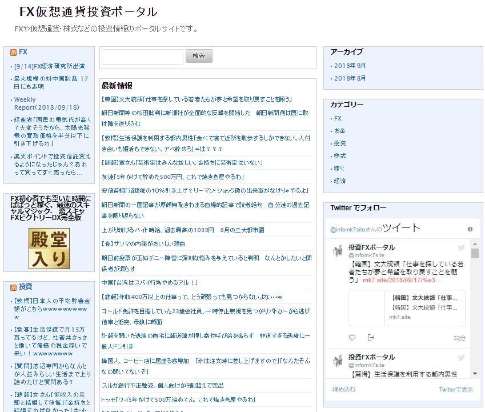Open 【質問】底辺専門から feed item
Image resolution: width=485 pixels, height=412 pixels.
pos(53,374)
